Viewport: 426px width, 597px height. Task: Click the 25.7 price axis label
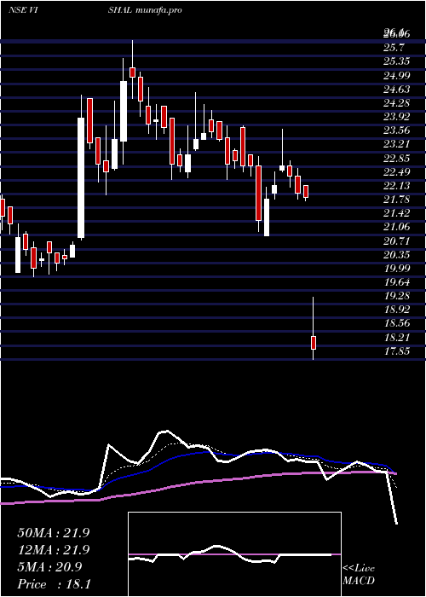tap(394, 48)
